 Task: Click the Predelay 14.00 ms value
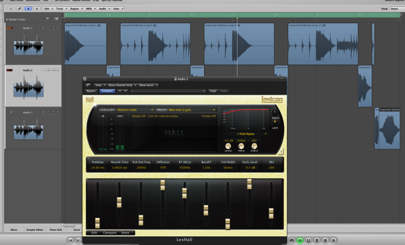coord(98,167)
